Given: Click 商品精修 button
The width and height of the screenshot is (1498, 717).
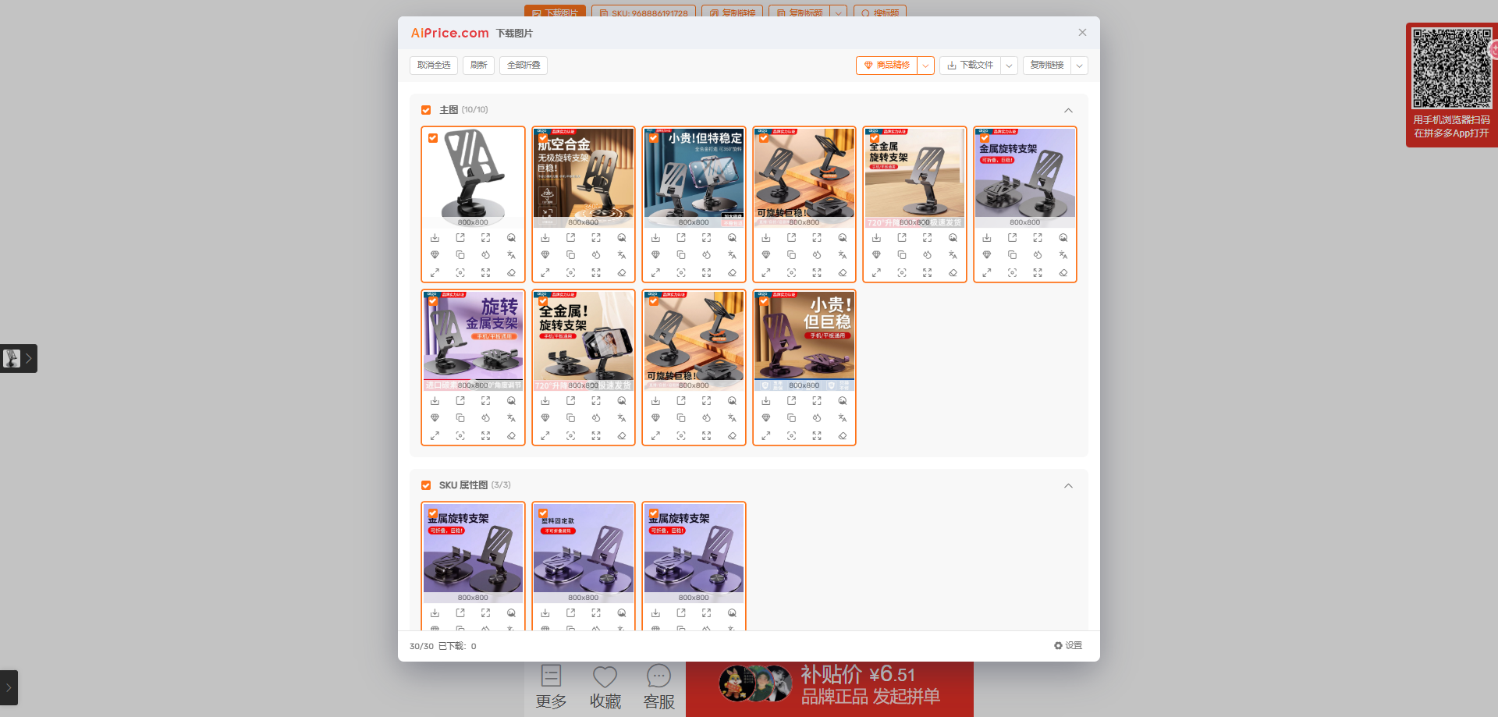Looking at the screenshot, I should 887,66.
